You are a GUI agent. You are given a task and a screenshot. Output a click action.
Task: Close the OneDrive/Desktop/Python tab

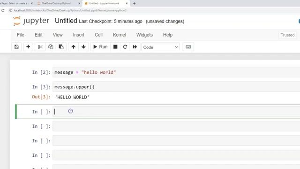coord(79,3)
